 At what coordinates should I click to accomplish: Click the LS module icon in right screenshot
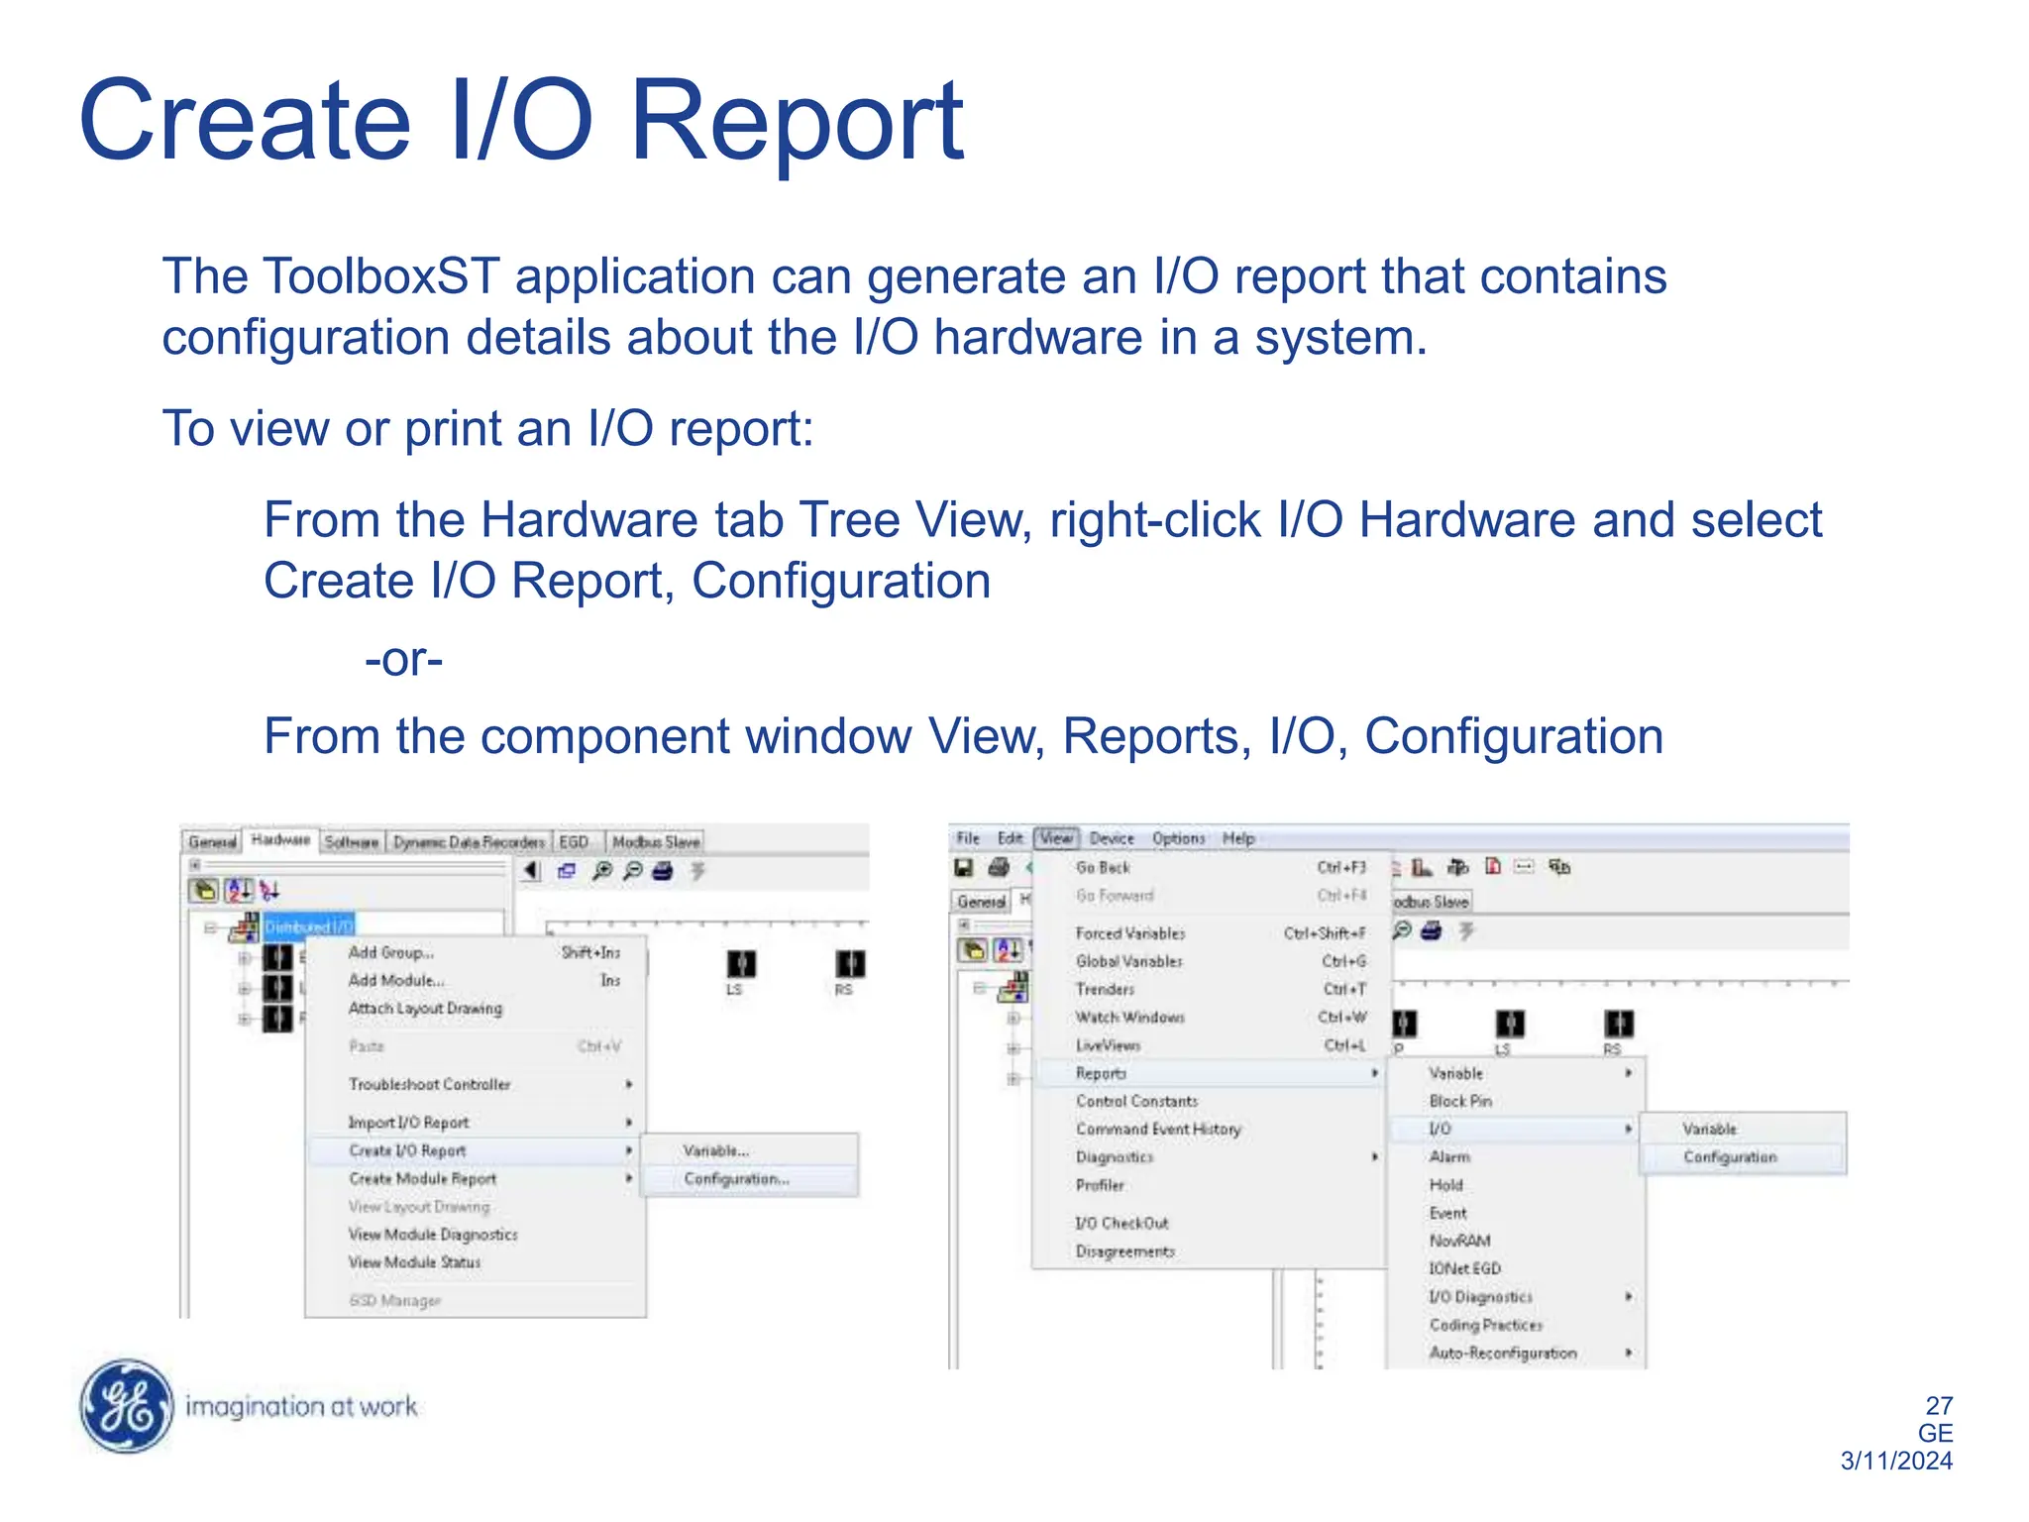(x=1510, y=1024)
